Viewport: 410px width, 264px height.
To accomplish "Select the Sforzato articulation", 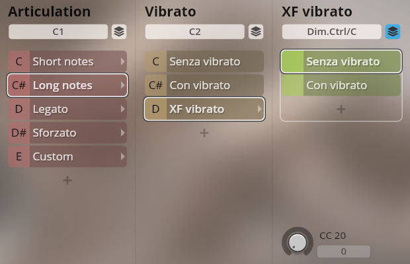I will [73, 133].
